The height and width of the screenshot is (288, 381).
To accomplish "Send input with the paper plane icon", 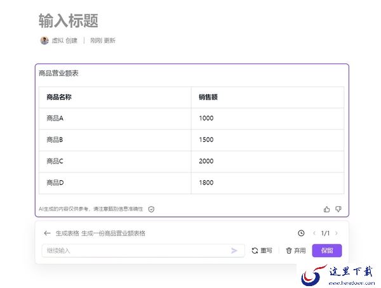I will click(234, 251).
